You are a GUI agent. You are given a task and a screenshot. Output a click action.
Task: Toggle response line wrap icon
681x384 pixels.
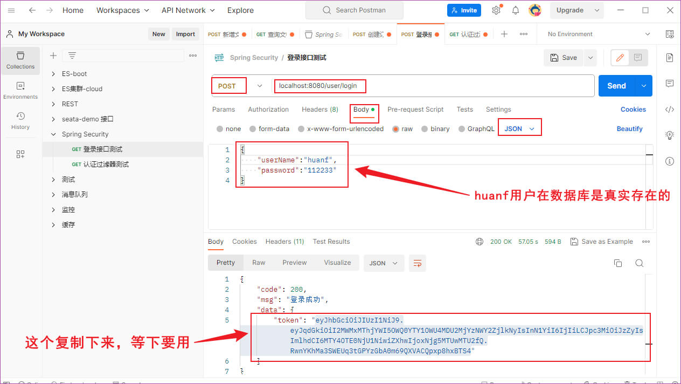[418, 263]
